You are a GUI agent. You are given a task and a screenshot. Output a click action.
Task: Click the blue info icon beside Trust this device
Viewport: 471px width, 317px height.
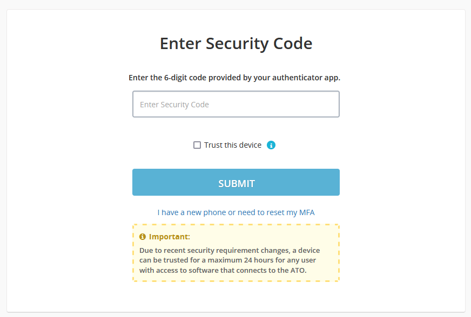pyautogui.click(x=271, y=145)
